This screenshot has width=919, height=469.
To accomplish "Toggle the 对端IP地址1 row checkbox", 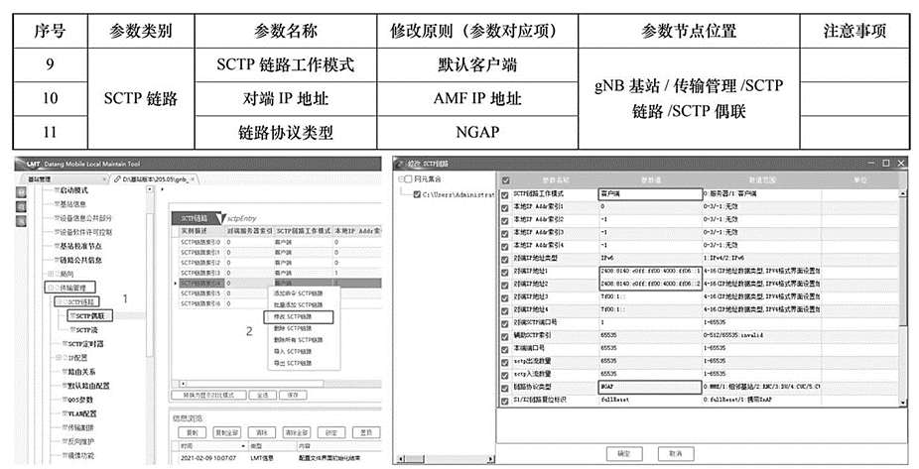I will pos(504,272).
